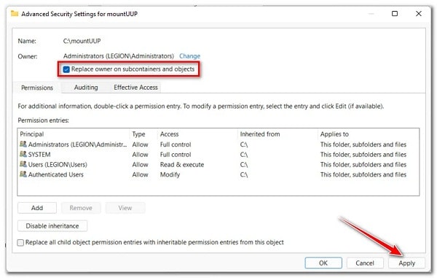
Task: Click the Disable inheritance button
Action: pyautogui.click(x=52, y=225)
